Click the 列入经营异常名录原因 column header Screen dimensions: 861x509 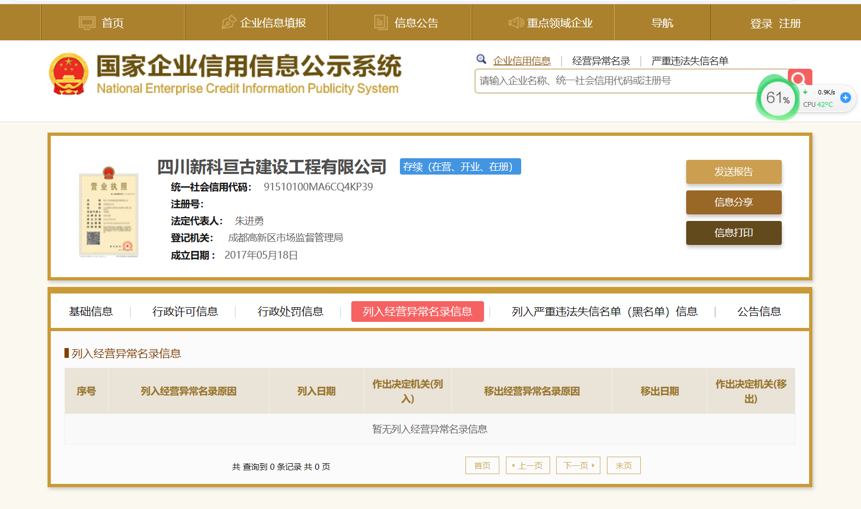(188, 391)
